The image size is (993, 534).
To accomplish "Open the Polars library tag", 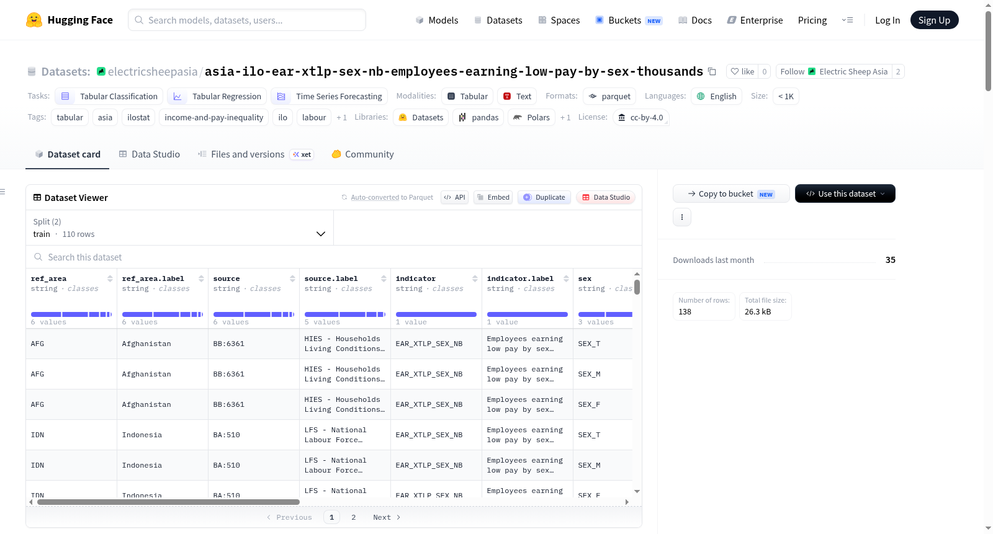I will click(x=531, y=117).
